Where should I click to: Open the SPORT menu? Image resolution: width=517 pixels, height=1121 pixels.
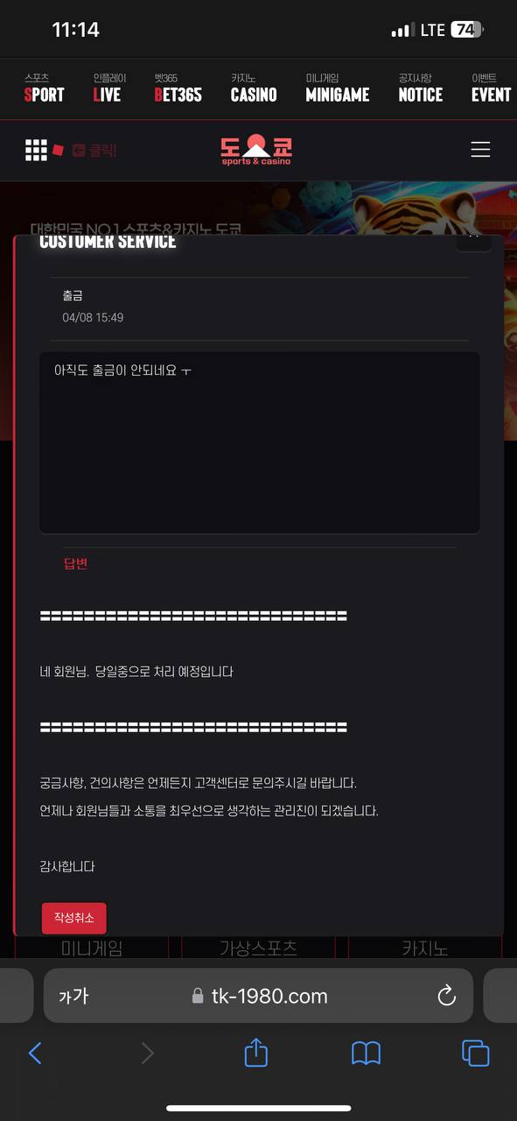coord(44,88)
